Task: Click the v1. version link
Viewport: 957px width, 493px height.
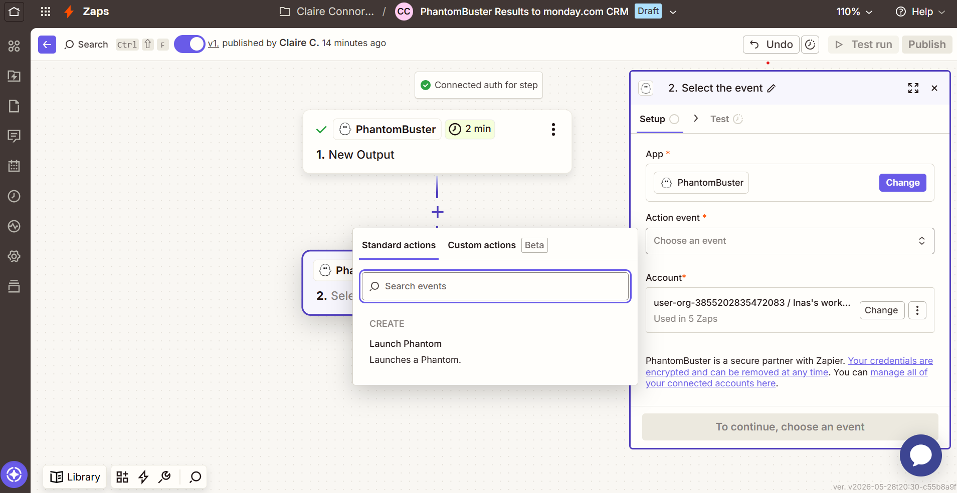Action: point(213,44)
